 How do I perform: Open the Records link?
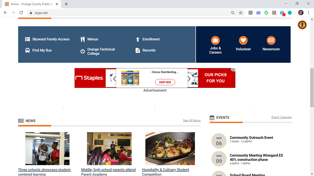click(x=149, y=50)
